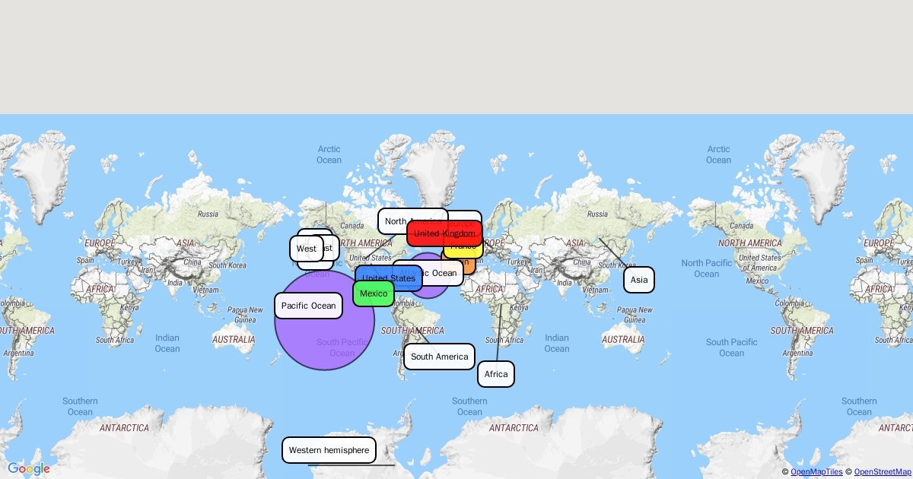Select the Western hemisphere label
The width and height of the screenshot is (913, 479).
329,450
